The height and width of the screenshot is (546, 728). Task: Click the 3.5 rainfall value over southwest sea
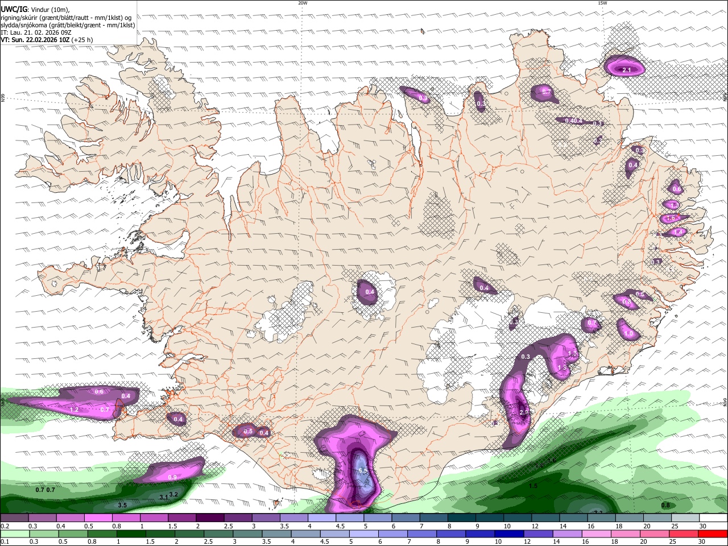122,505
